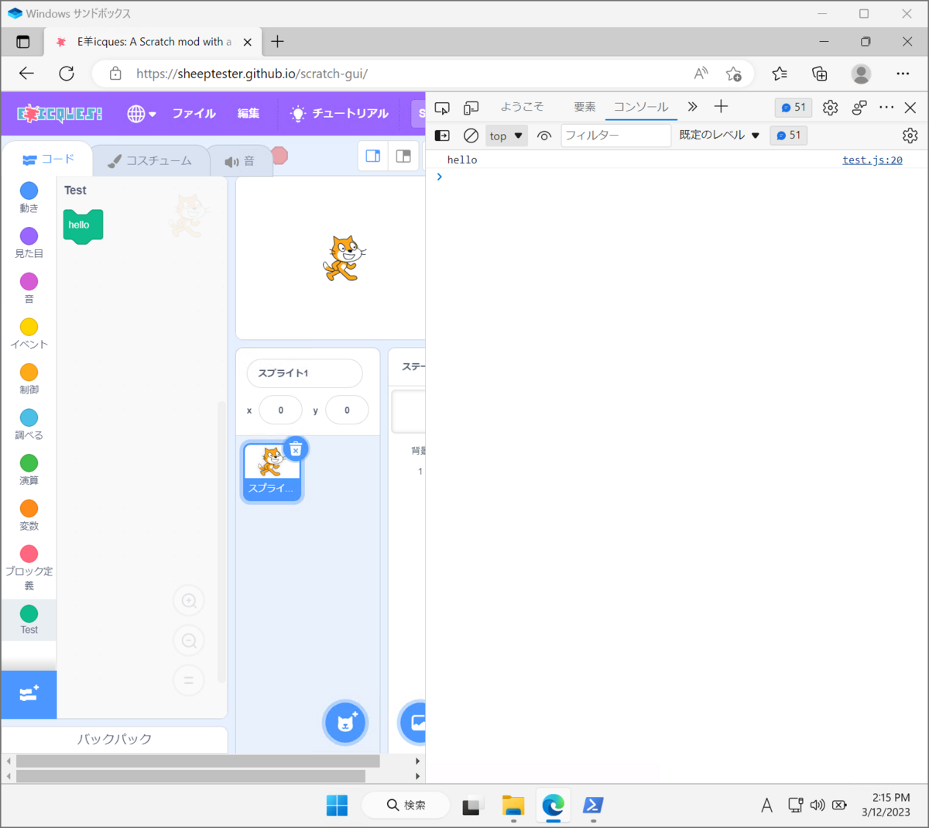Select the 音 block category circle
Screen dimensions: 929x828
(29, 281)
